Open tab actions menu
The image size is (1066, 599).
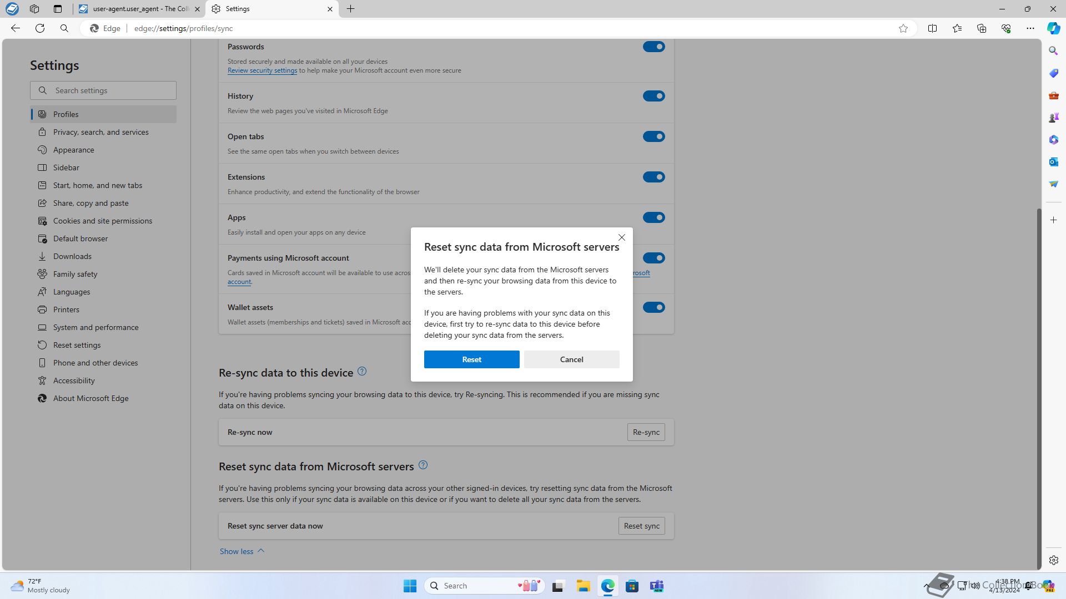pos(58,9)
